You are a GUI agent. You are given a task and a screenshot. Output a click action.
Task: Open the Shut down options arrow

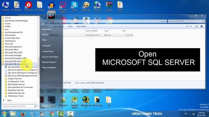click(54, 106)
